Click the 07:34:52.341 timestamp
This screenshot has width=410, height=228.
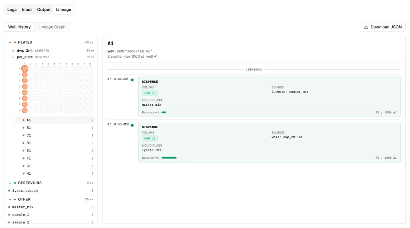(118, 79)
